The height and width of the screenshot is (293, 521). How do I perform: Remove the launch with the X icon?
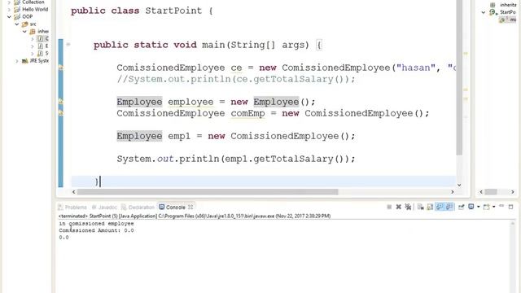pos(398,207)
